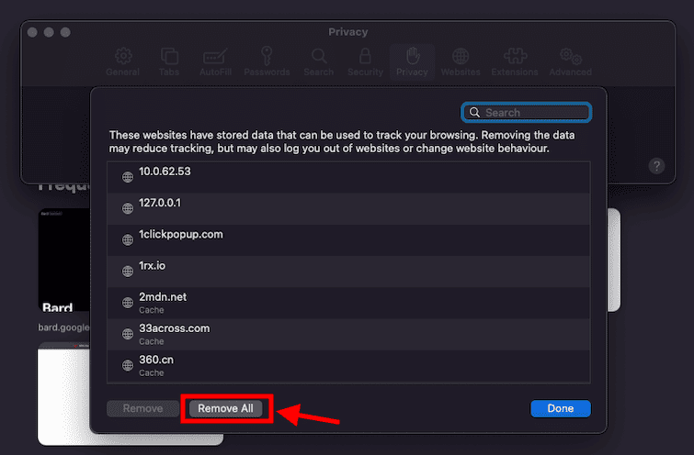Switch to AutoFill preferences
The image size is (694, 455).
click(x=215, y=61)
